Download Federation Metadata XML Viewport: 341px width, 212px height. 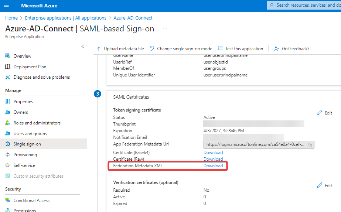point(213,166)
